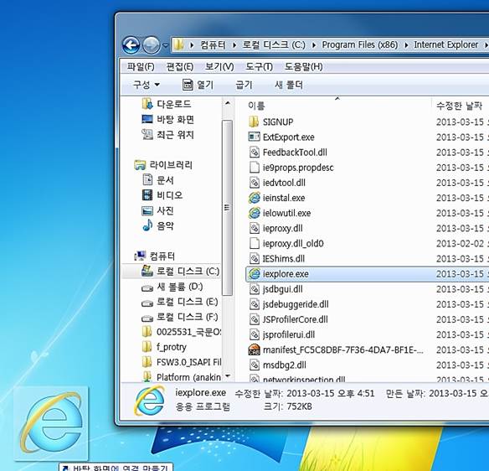Click the ielowutil.exe IE icon
This screenshot has height=471, width=489.
pos(255,213)
